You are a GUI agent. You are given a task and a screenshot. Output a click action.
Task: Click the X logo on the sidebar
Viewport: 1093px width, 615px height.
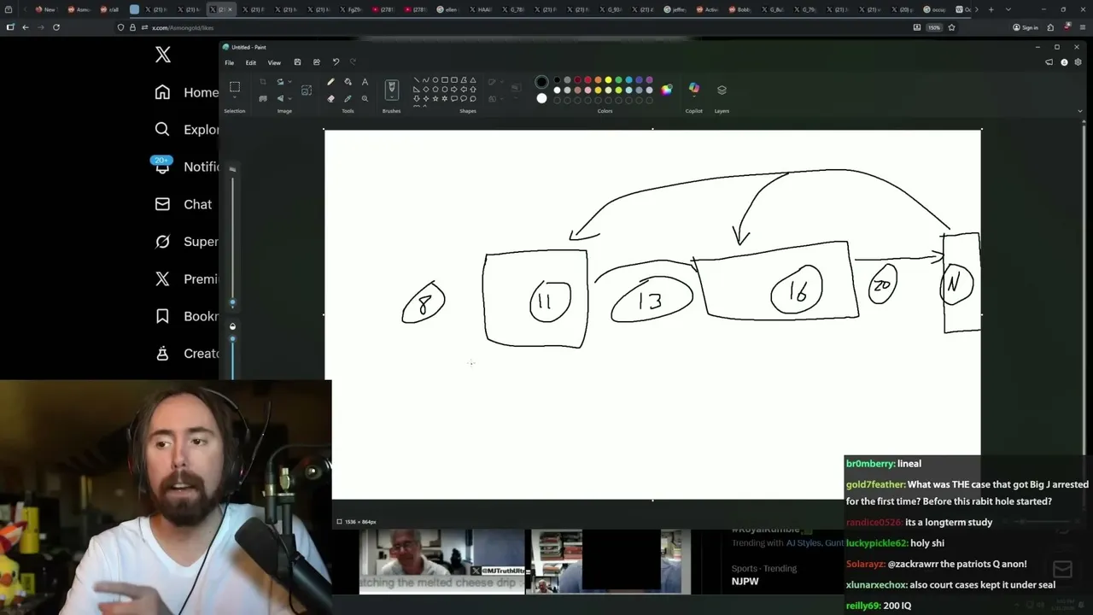[162, 56]
